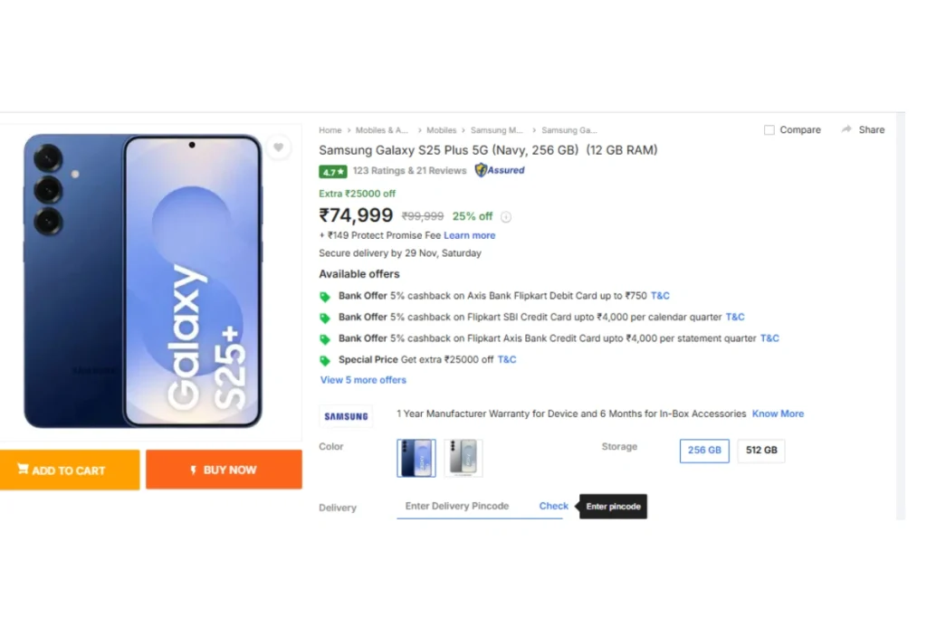The width and height of the screenshot is (927, 618).
Task: Click the Flipkart Assured badge
Action: coord(500,170)
